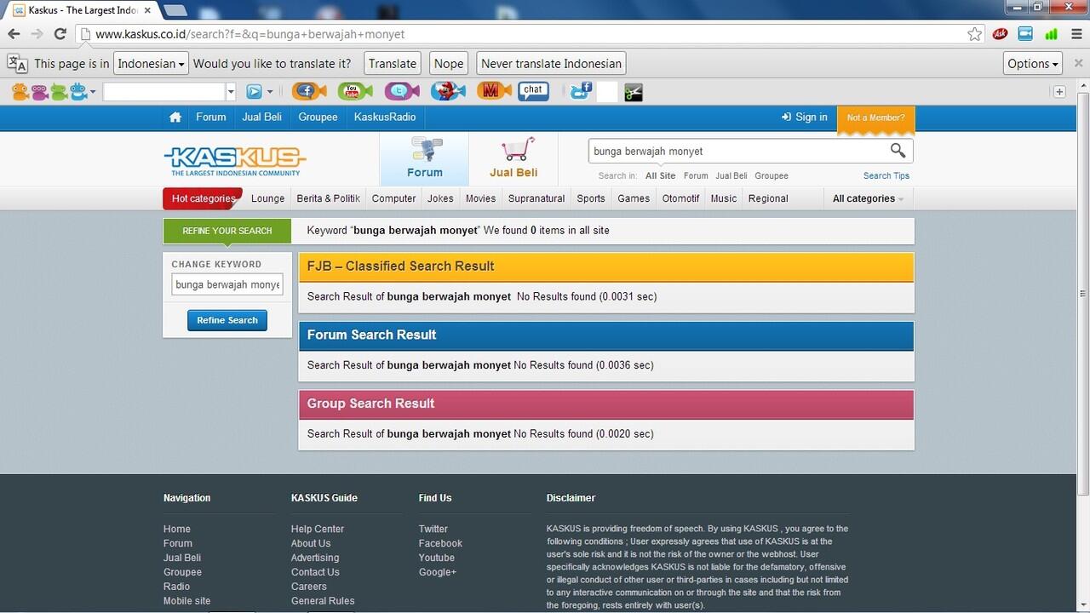Image resolution: width=1090 pixels, height=613 pixels.
Task: Expand the toolbar search box dropdown arrow
Action: (230, 91)
